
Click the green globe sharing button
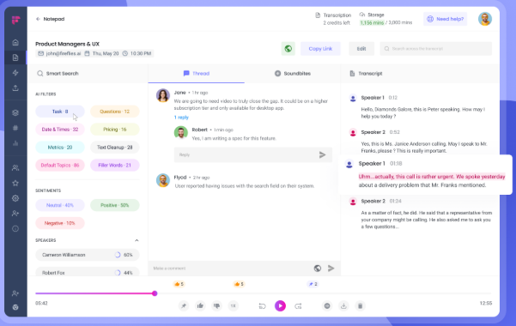coord(288,49)
